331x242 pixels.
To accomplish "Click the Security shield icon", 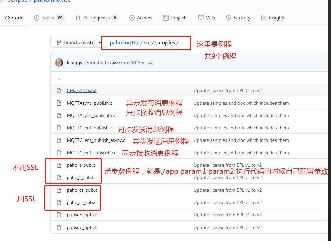I will coord(229,18).
